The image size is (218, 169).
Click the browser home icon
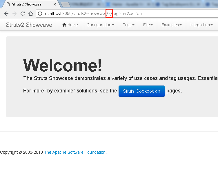click(x=31, y=14)
